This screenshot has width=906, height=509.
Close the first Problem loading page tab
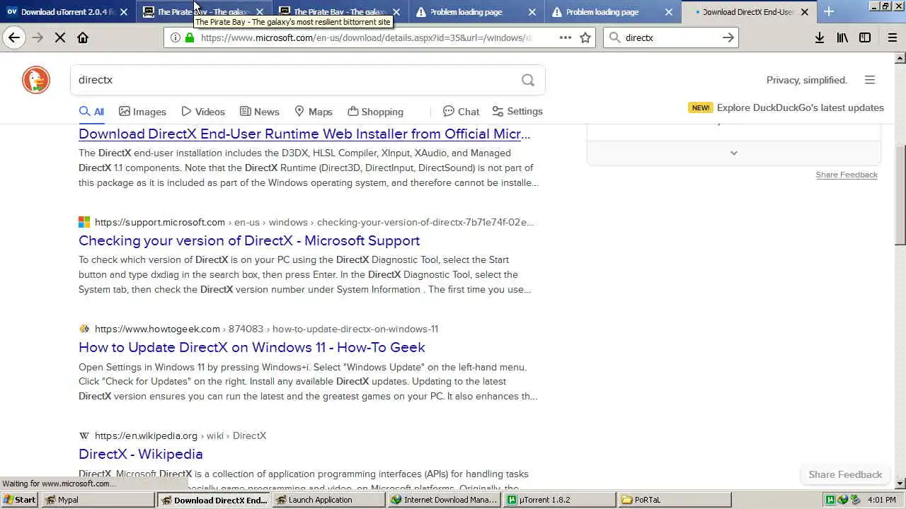tap(532, 12)
